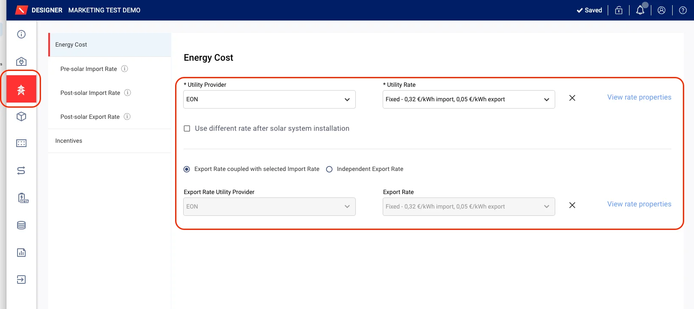Viewport: 694px width, 309px height.
Task: Click the Energy Cost page heading
Action: point(208,58)
